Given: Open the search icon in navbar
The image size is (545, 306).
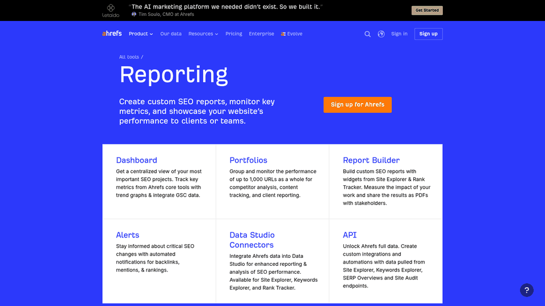Looking at the screenshot, I should coord(367,34).
